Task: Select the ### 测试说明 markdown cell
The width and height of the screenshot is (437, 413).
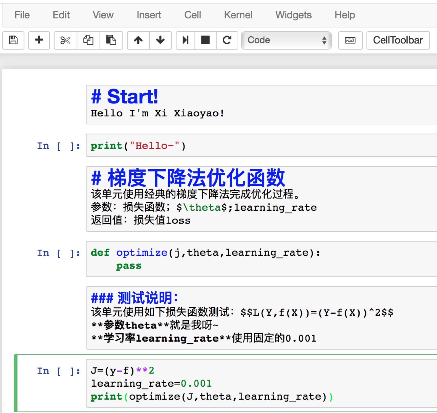Action: [261, 318]
